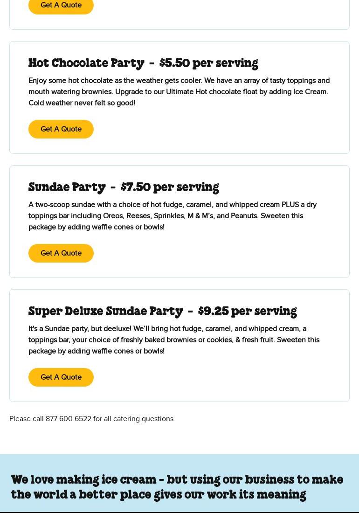Screen dimensions: 359x513
Task: Click the Hot Chocolate Party heading
Action: tap(86, 63)
